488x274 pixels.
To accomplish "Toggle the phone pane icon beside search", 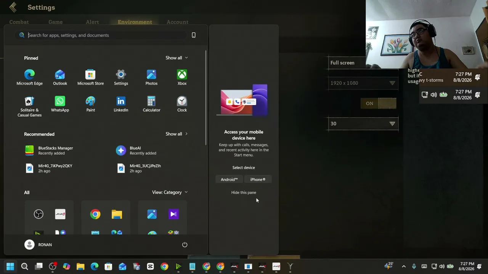I will (x=194, y=35).
